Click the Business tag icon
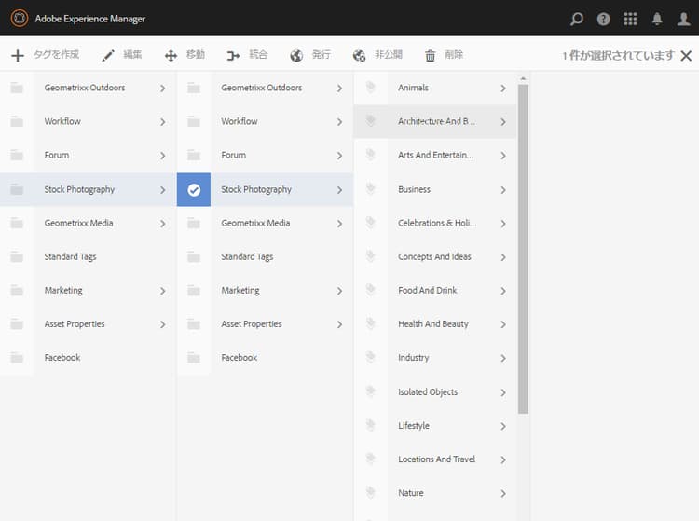 tap(370, 188)
